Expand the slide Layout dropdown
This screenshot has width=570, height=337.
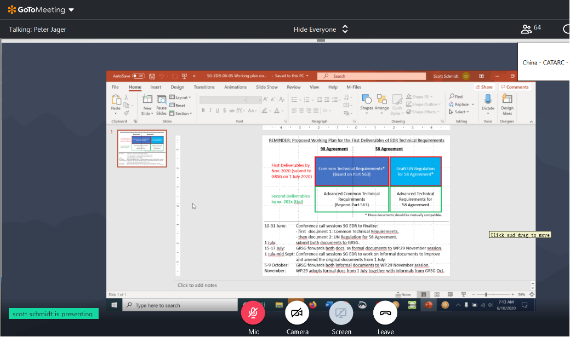(x=181, y=97)
